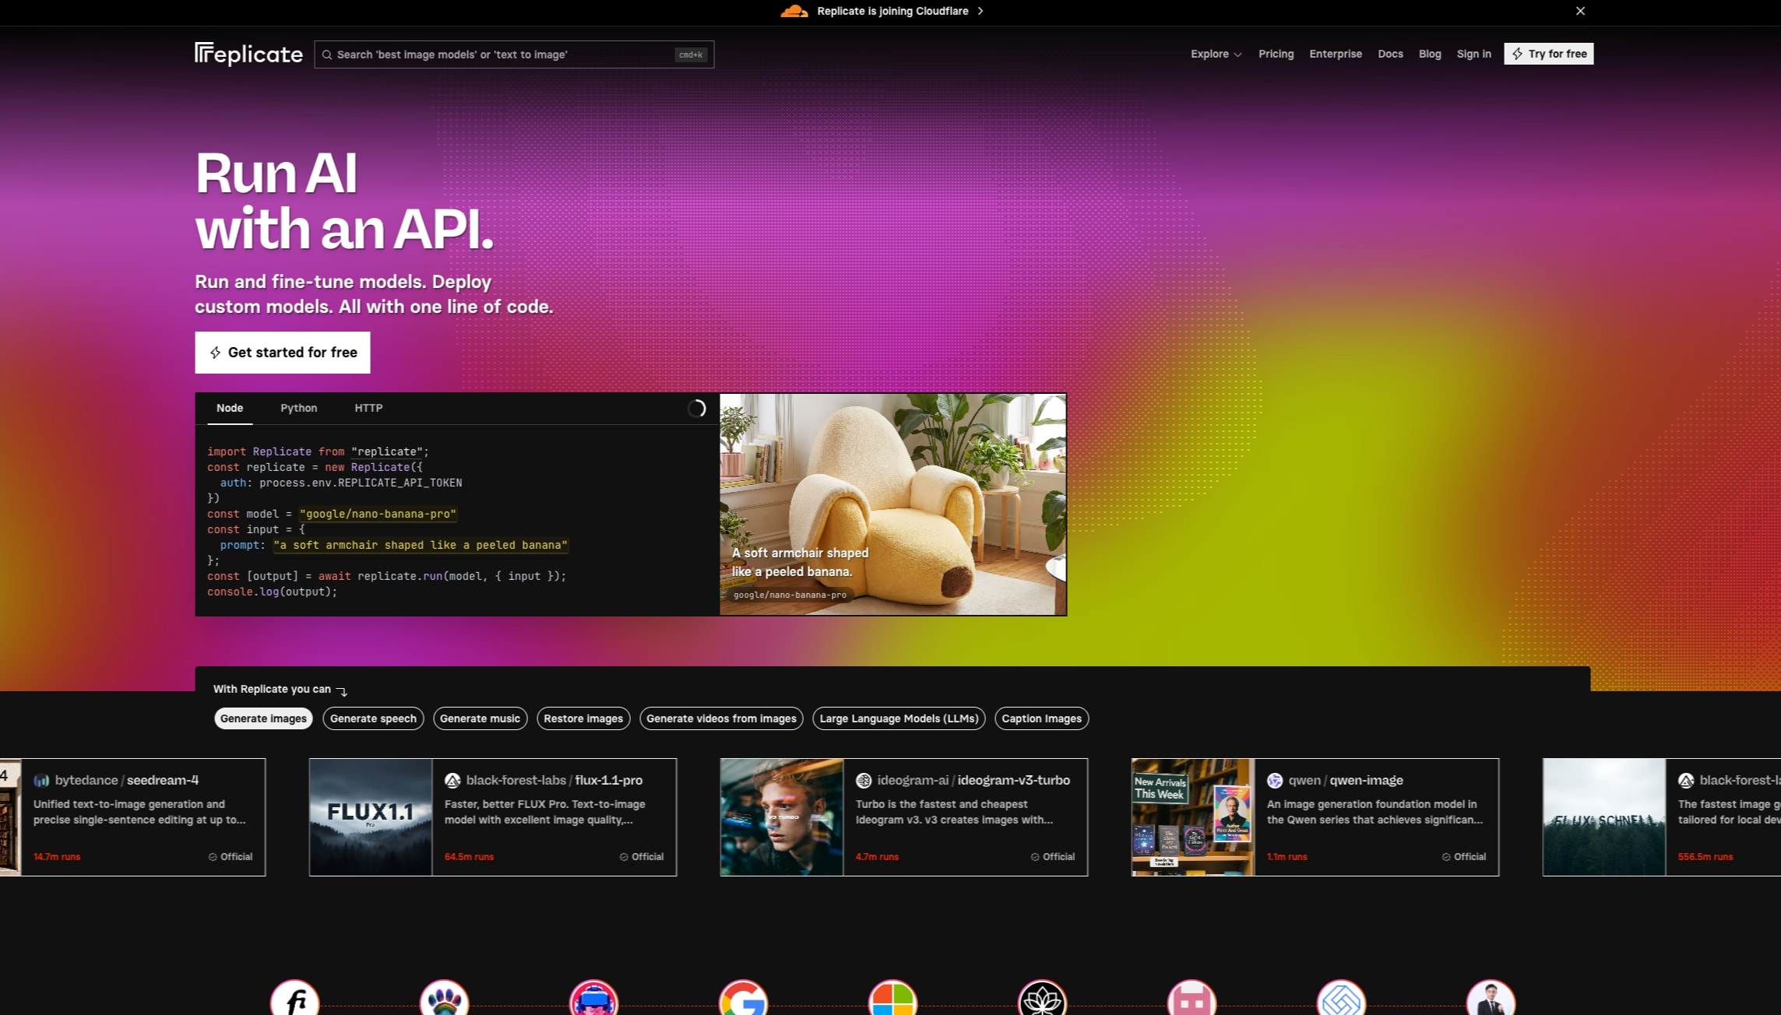Click the '1.1m runs' count
The height and width of the screenshot is (1015, 1781).
pyautogui.click(x=1286, y=856)
